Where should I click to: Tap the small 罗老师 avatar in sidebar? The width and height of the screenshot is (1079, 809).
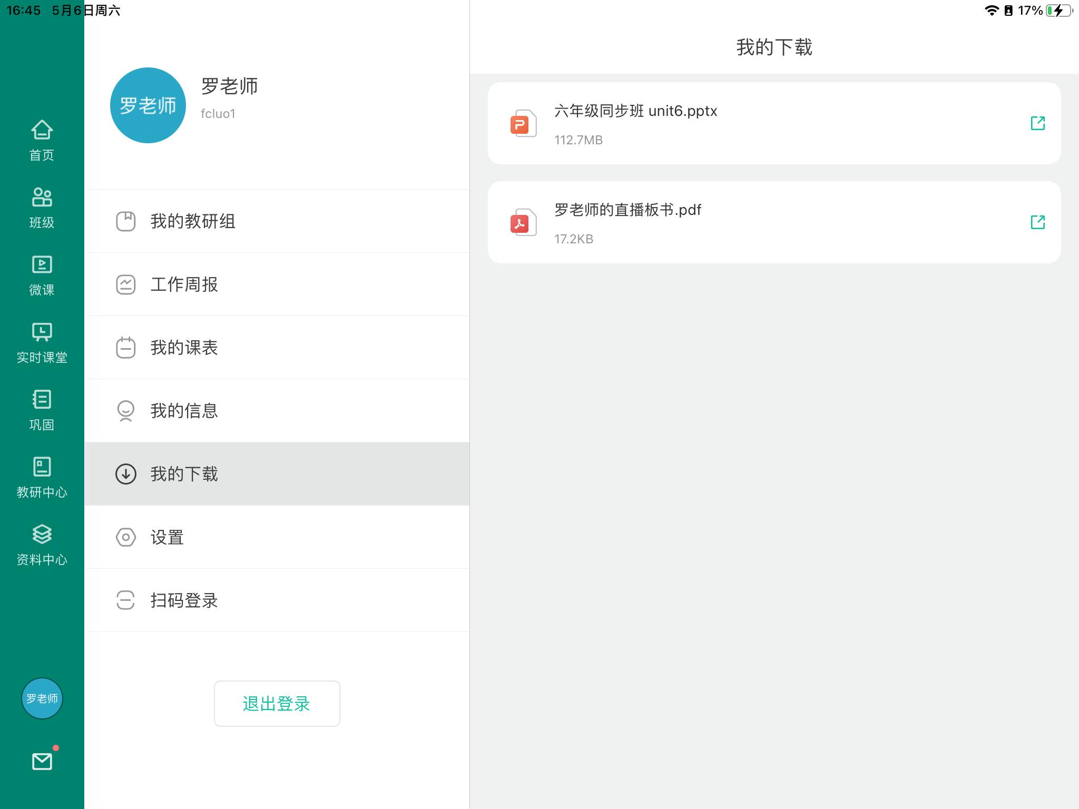point(42,698)
